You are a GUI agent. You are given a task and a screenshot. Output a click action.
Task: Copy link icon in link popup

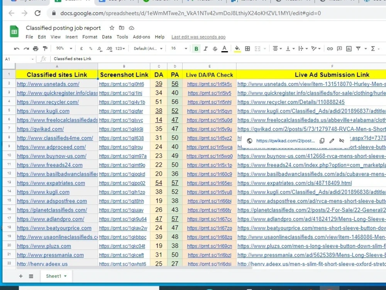tap(322, 141)
